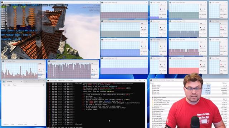
Task: Click the CPU Package Power graph window icon
Action: [x=3, y=61]
